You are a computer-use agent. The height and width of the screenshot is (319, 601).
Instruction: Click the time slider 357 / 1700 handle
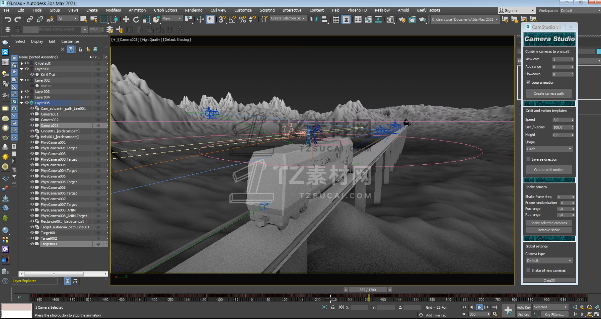pos(368,290)
